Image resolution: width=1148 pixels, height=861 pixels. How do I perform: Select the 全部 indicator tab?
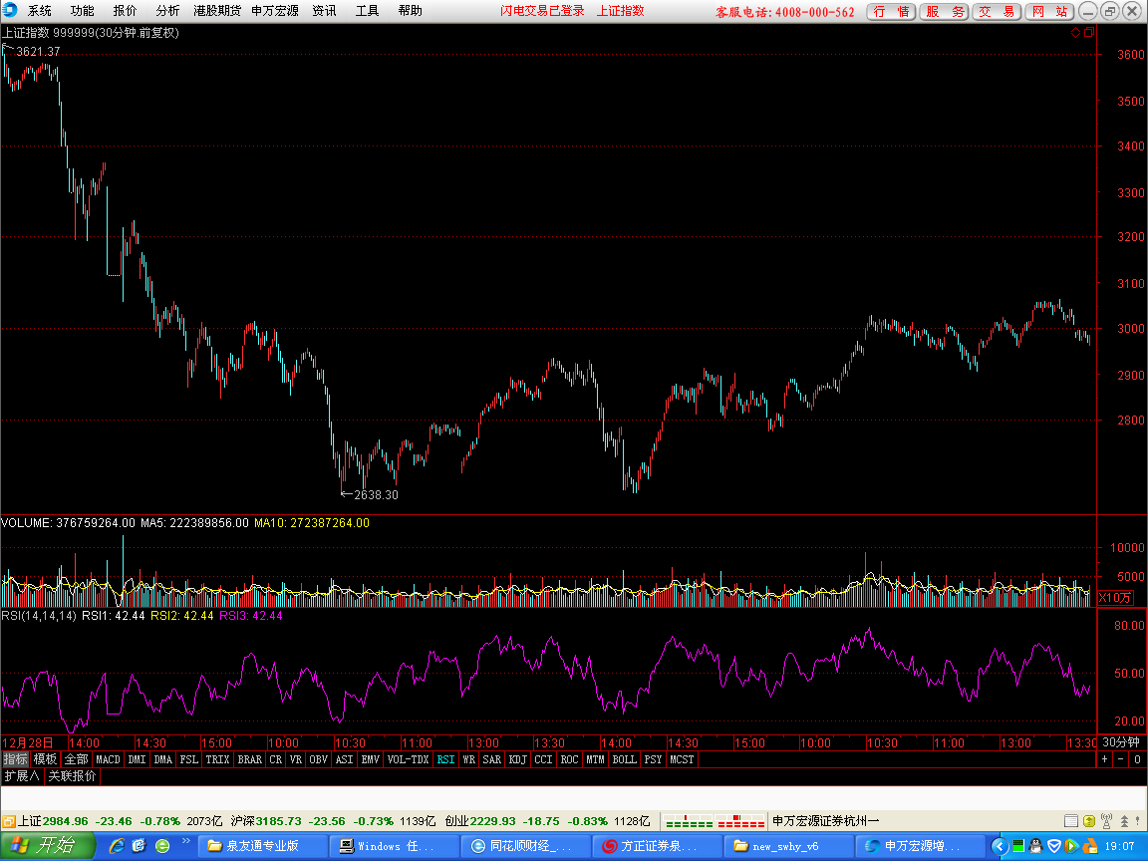[x=76, y=759]
